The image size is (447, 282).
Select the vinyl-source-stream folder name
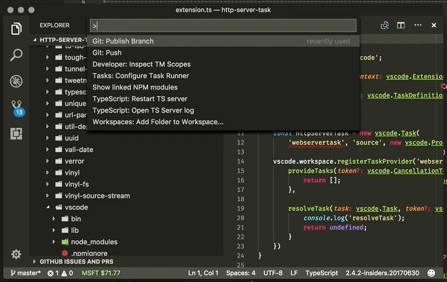97,196
